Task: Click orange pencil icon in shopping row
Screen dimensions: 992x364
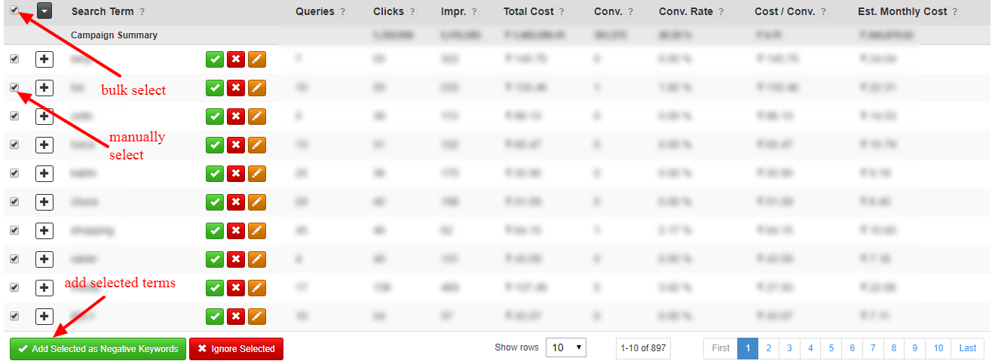Action: tap(257, 231)
